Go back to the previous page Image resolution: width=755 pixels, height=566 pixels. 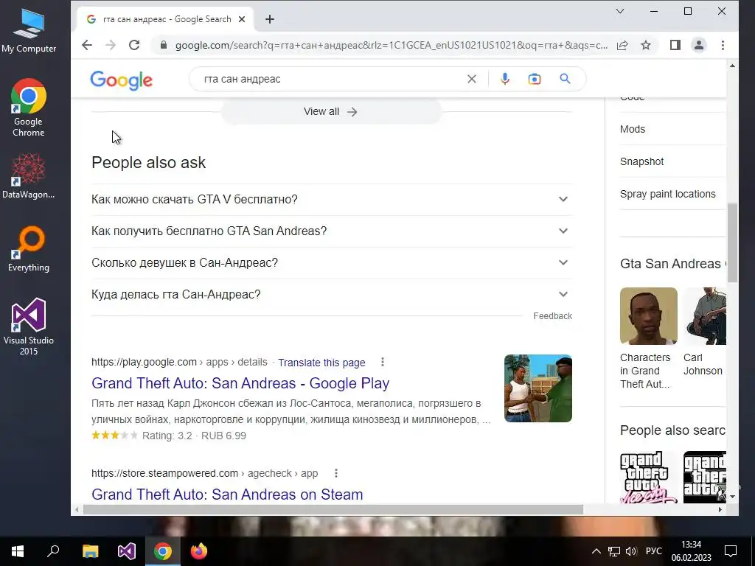87,45
